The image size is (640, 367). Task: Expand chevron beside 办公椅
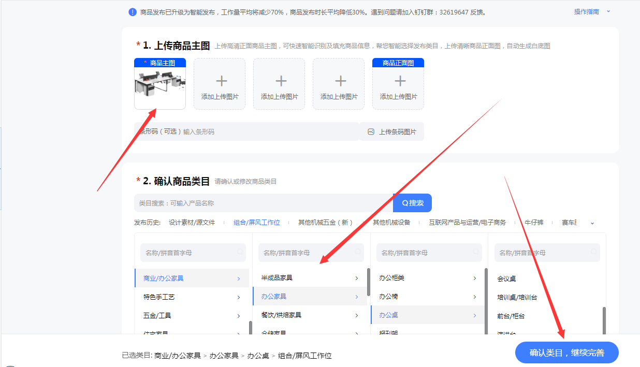coord(475,297)
